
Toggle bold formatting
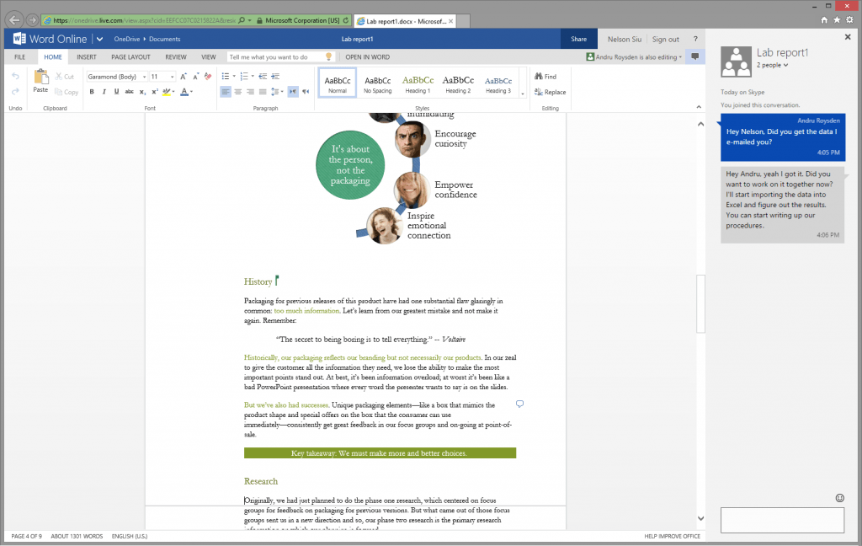(x=92, y=92)
